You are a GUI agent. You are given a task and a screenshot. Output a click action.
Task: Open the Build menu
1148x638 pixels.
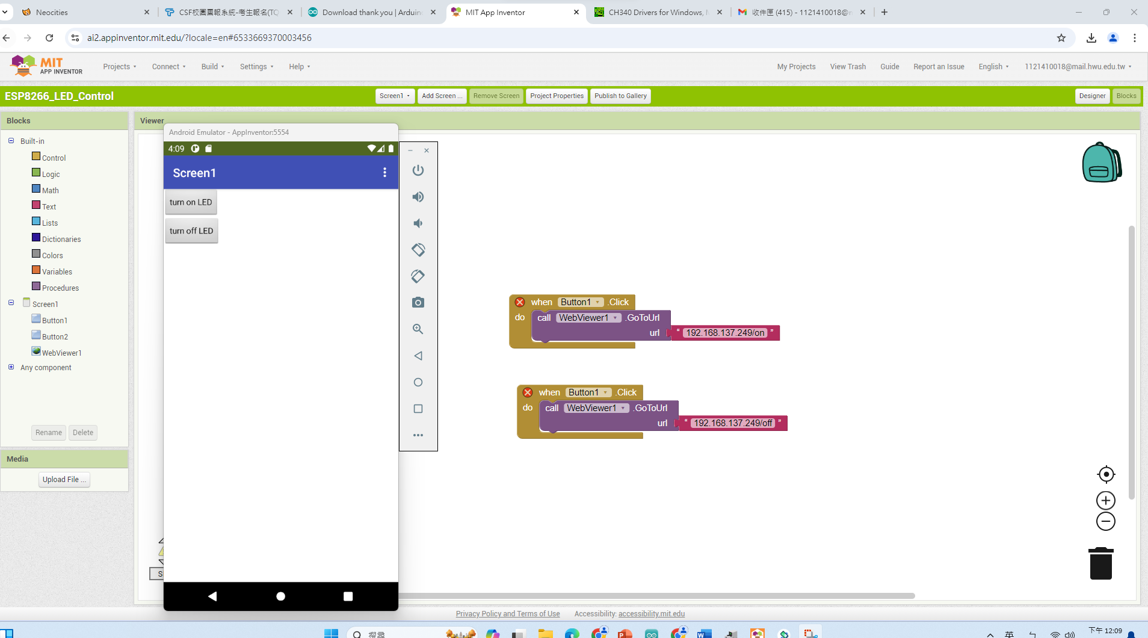tap(212, 67)
